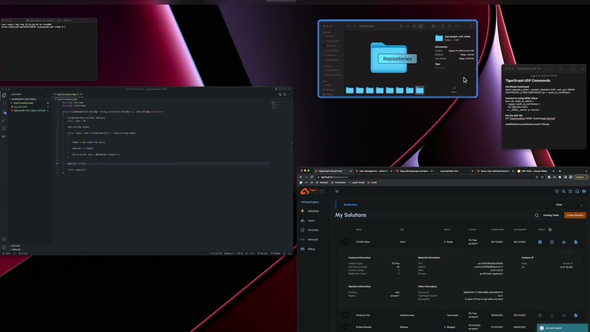Open the VS Code Explorer activity icon
Screen dimensions: 590x332
pyautogui.click(x=4, y=95)
